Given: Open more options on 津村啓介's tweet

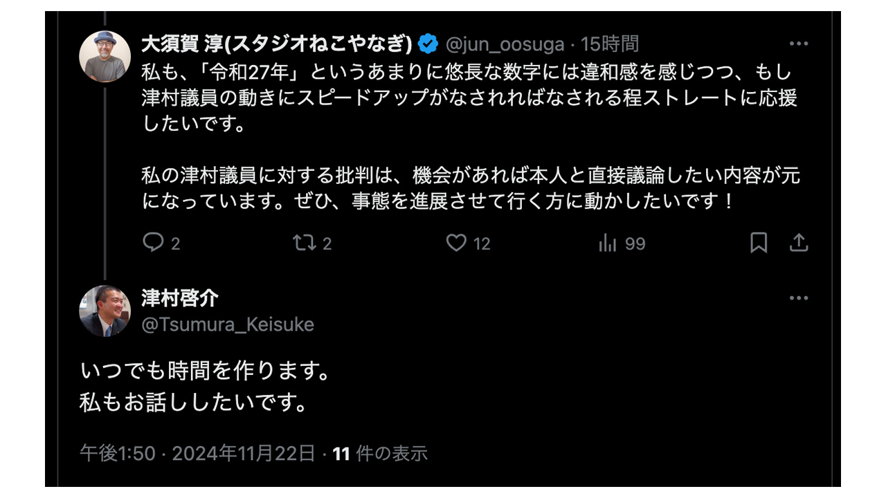Looking at the screenshot, I should click(x=799, y=298).
